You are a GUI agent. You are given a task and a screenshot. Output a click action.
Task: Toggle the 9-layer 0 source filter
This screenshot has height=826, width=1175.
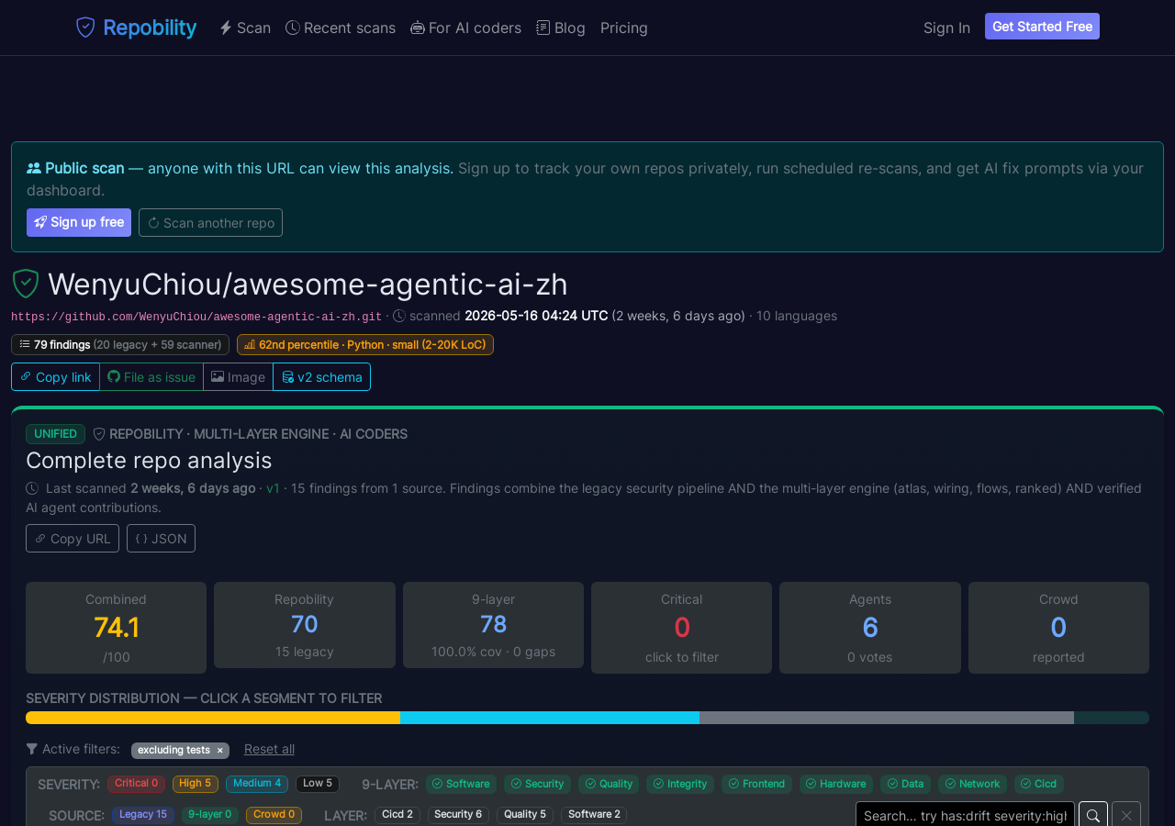tap(210, 815)
